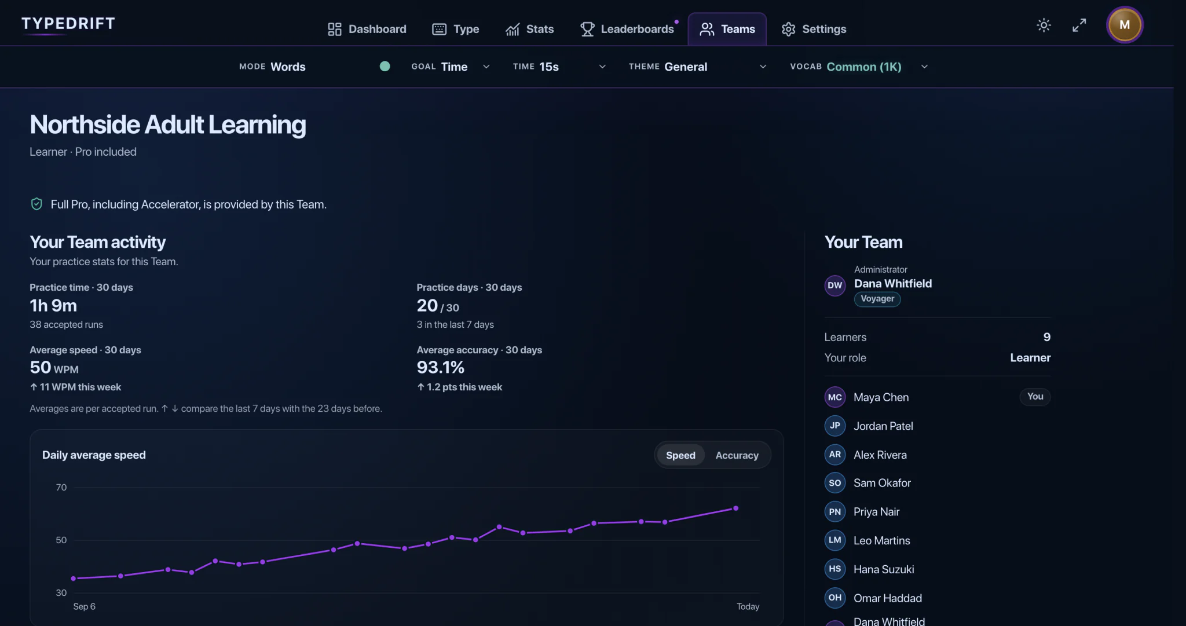Image resolution: width=1186 pixels, height=626 pixels.
Task: Click Dana Whitfield's DW avatar
Action: pos(835,285)
